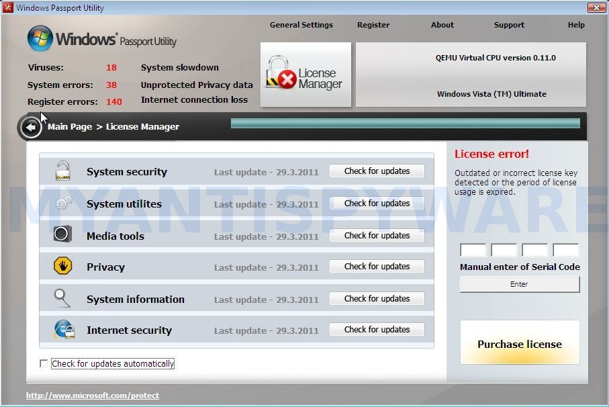Click Manual enter of Serial Code label
The image size is (609, 407).
coord(520,267)
